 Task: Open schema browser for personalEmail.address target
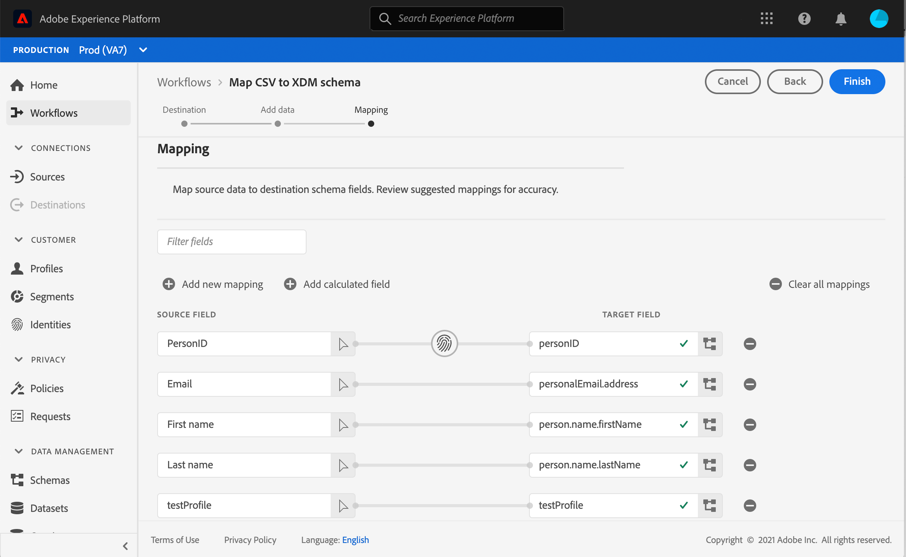(710, 384)
